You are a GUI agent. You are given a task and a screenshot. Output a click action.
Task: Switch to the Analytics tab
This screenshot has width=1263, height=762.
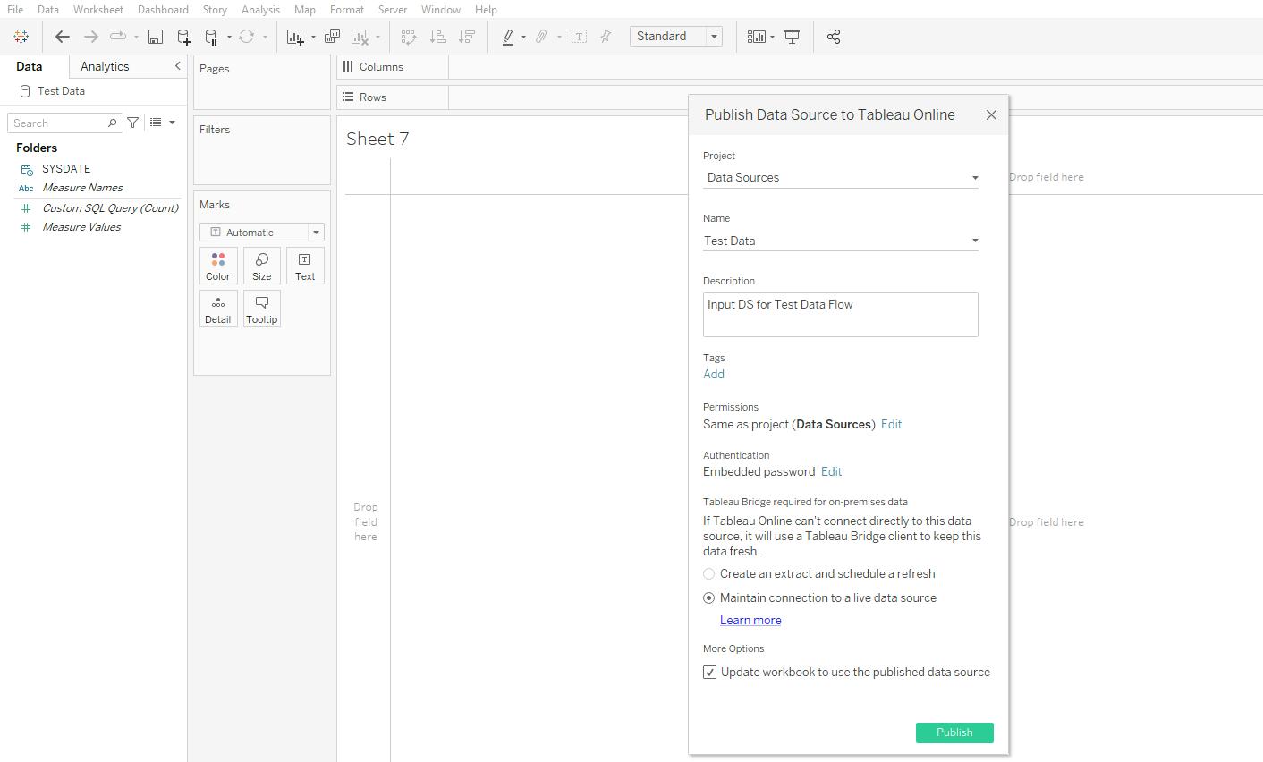[104, 65]
